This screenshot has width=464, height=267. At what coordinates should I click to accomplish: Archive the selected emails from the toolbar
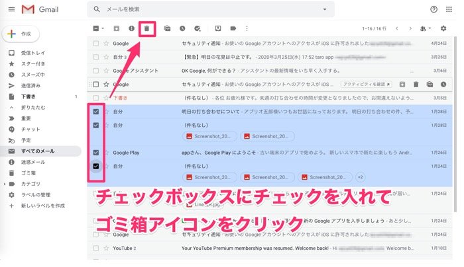point(117,28)
